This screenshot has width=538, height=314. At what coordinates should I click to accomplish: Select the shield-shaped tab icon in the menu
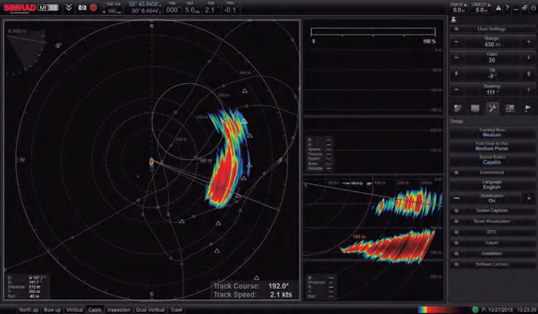457,108
